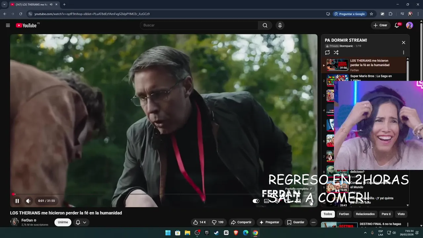
Task: Toggle subtitles in the player
Action: point(266,201)
